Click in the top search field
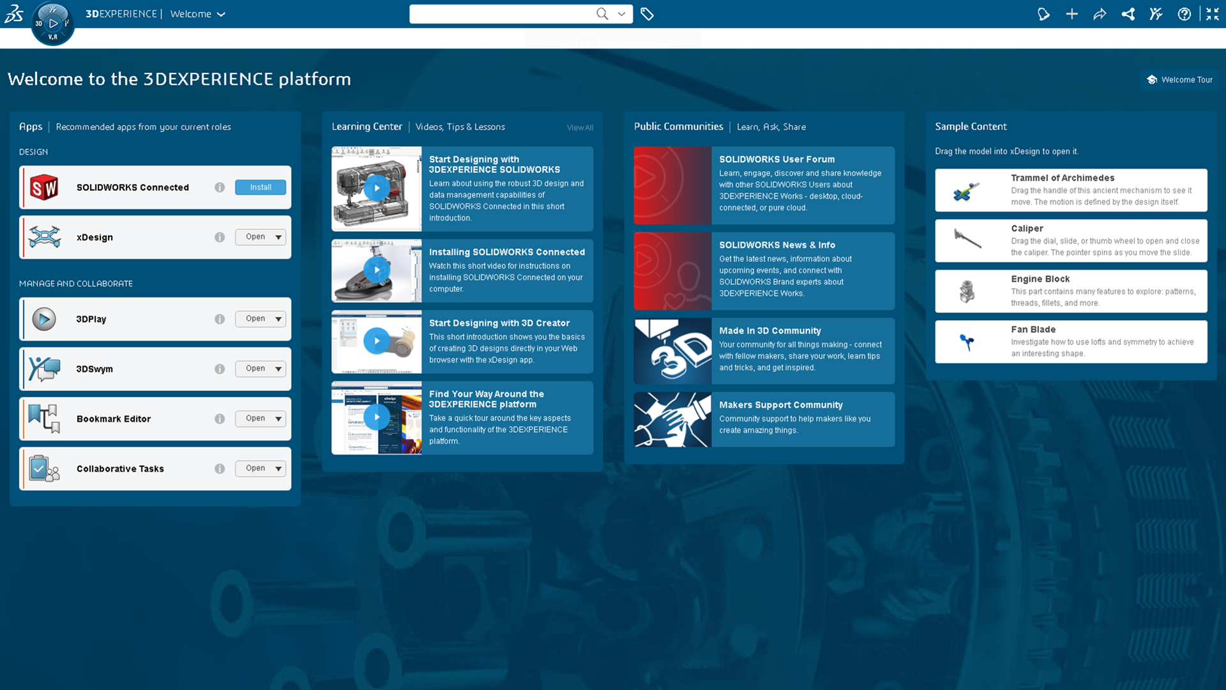The height and width of the screenshot is (690, 1226). point(501,14)
